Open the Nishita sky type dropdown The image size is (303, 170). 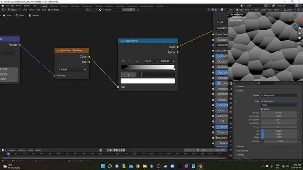[x=279, y=105]
